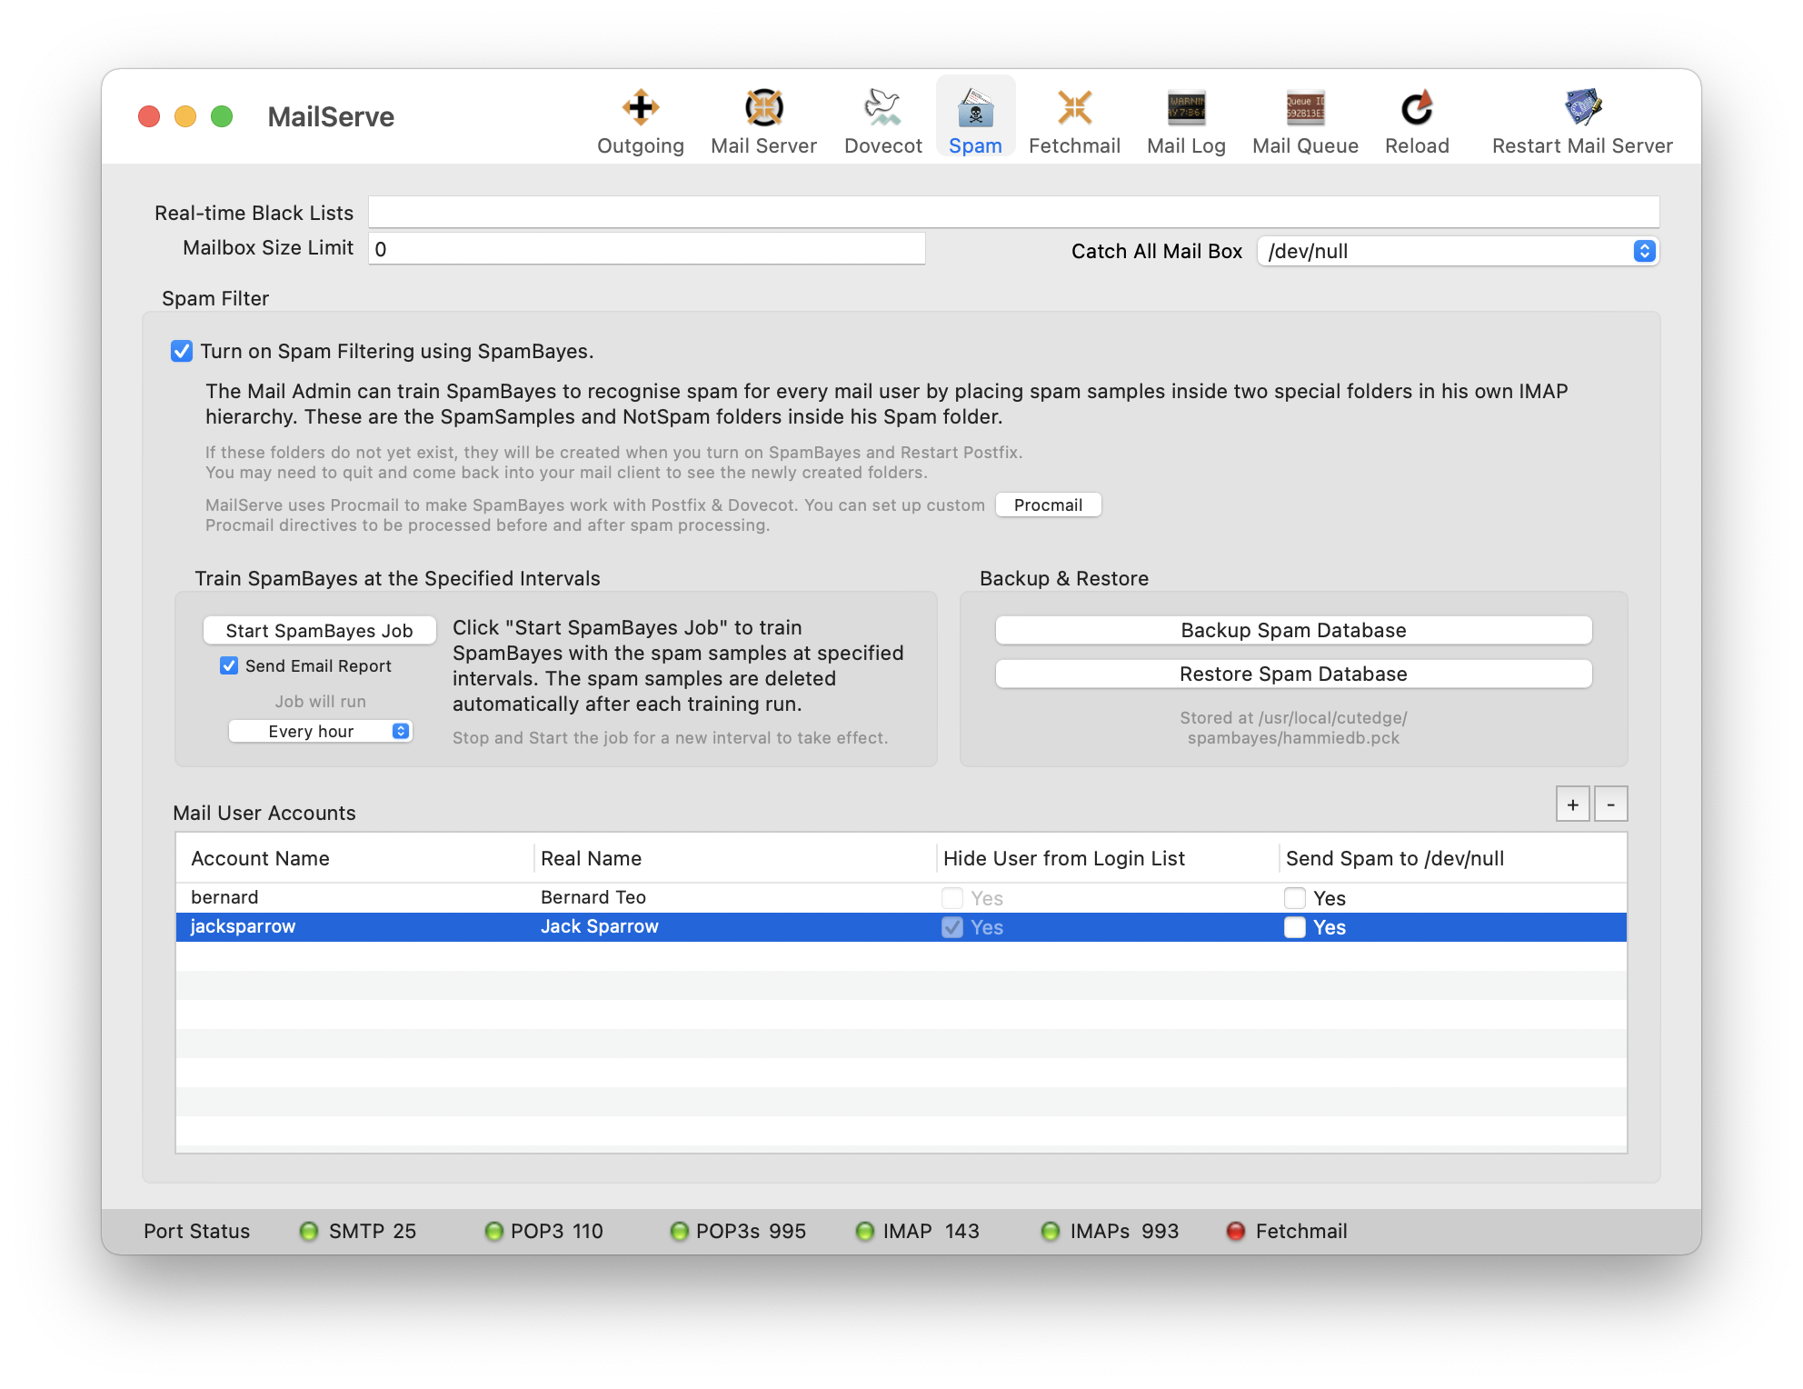This screenshot has height=1389, width=1803.
Task: Open the Outgoing toolbar icon
Action: pyautogui.click(x=641, y=108)
